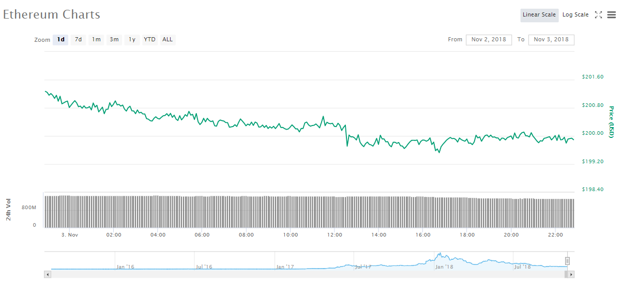The height and width of the screenshot is (282, 623).
Task: Switch chart to Log Scale
Action: 575,15
